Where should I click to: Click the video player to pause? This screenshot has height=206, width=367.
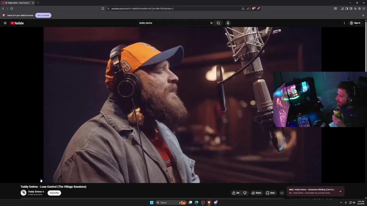click(x=182, y=105)
